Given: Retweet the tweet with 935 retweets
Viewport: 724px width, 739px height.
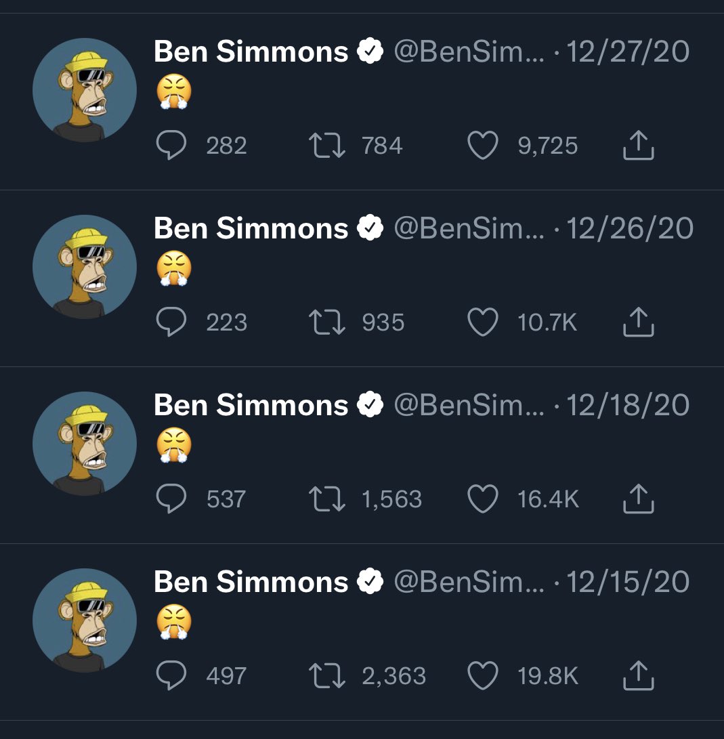Looking at the screenshot, I should pos(327,322).
